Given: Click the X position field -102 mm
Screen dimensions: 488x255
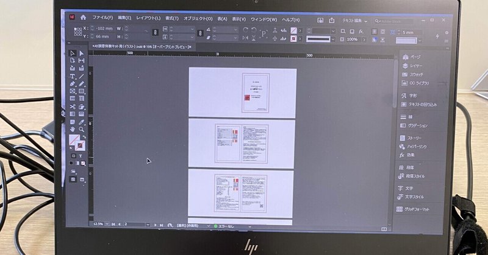Looking at the screenshot, I should tap(104, 28).
